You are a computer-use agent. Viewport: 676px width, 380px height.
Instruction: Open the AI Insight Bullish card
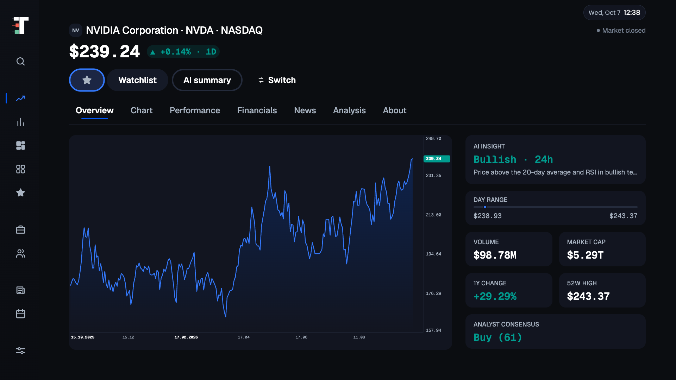[x=555, y=159]
